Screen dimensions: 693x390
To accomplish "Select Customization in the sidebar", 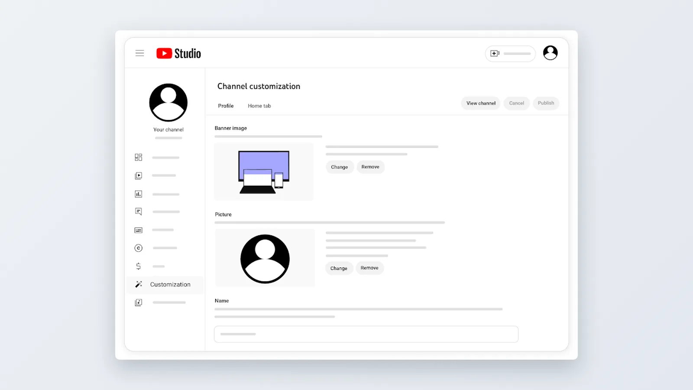I will click(165, 285).
